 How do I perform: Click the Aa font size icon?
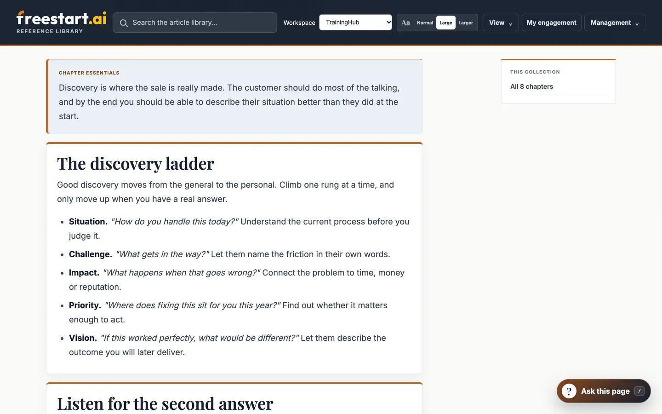coord(405,23)
